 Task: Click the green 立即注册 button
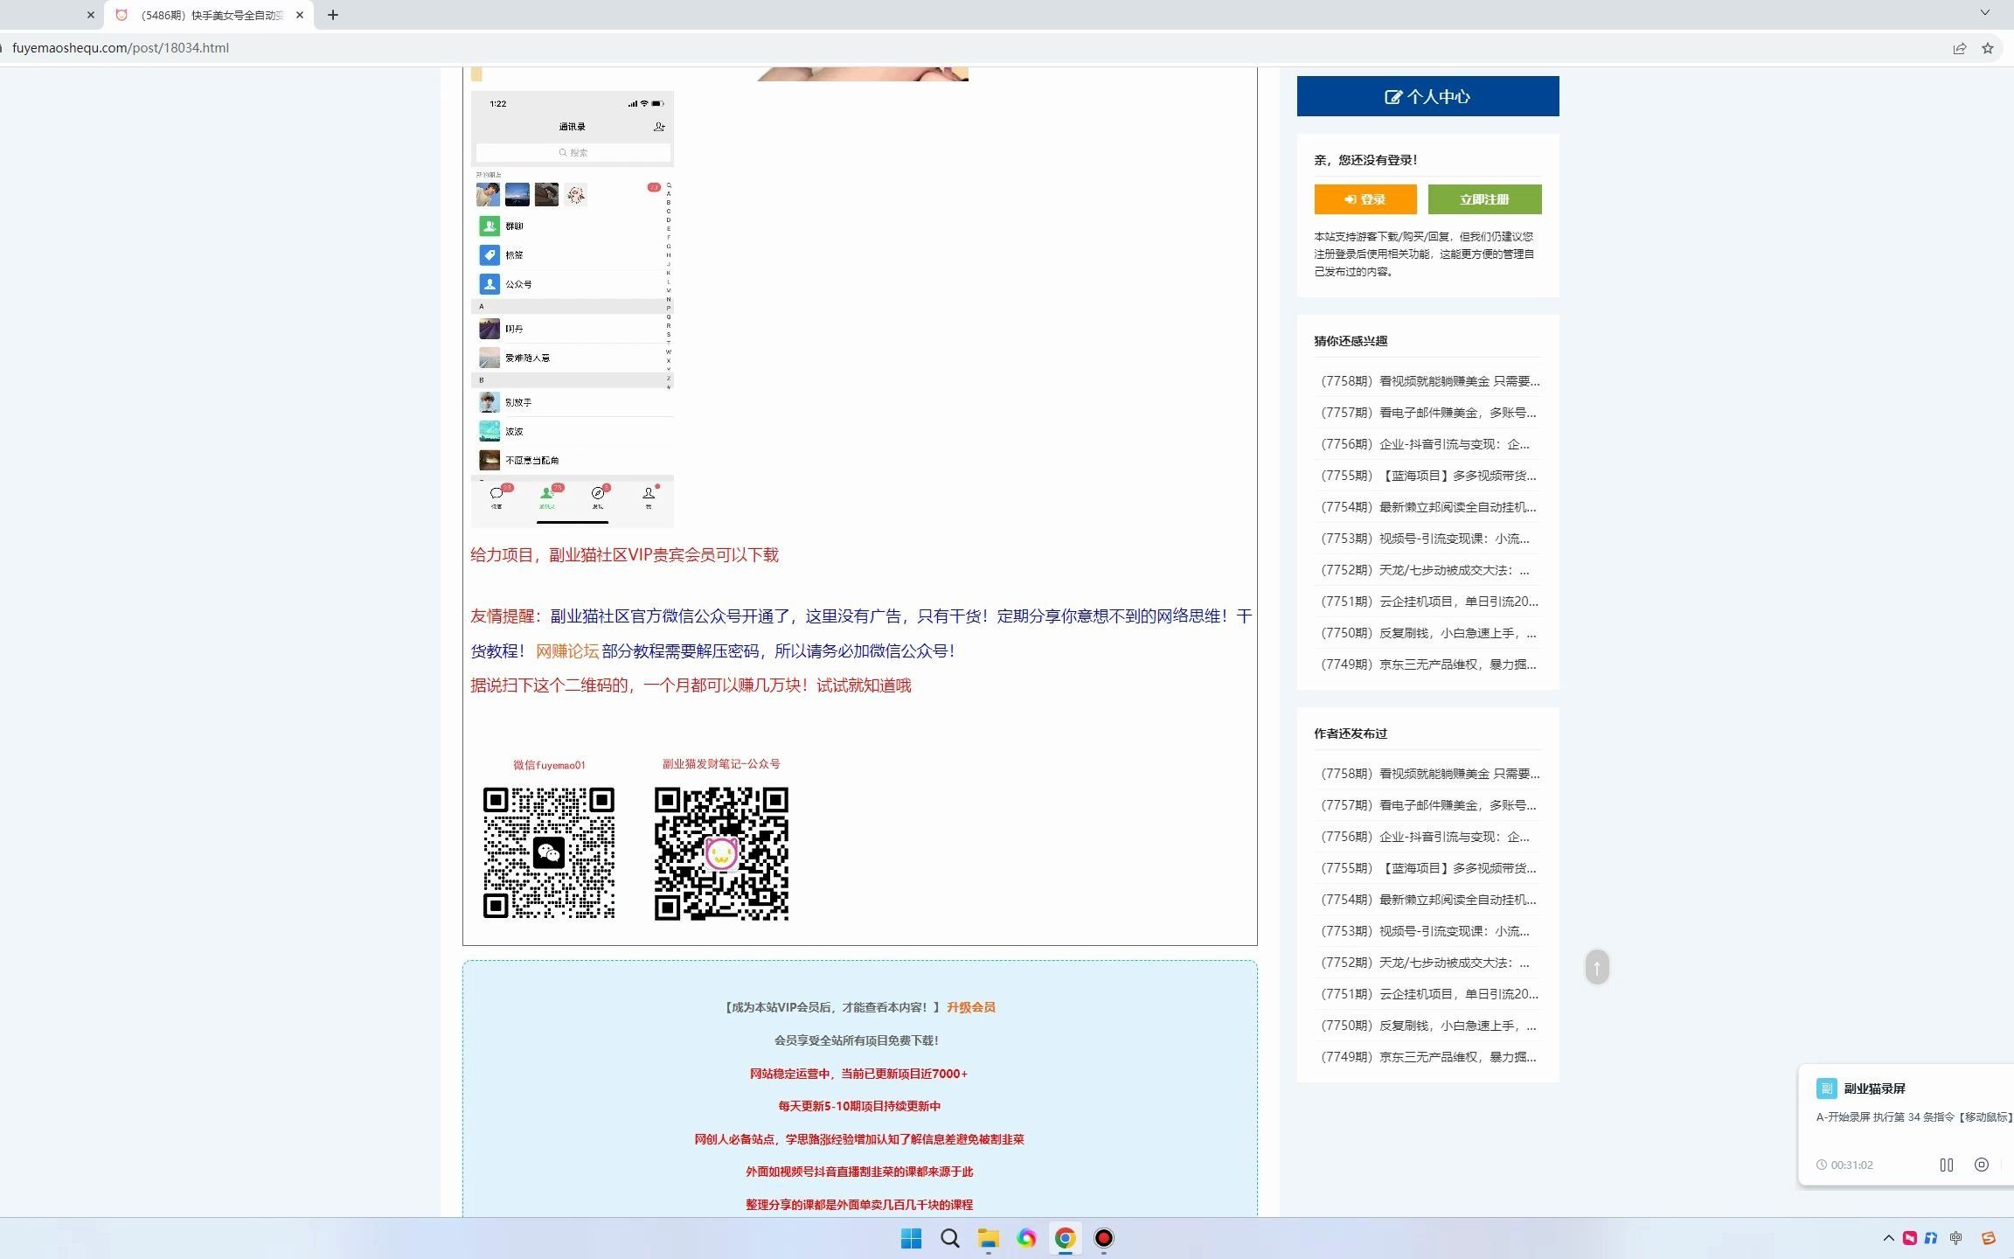1484,199
